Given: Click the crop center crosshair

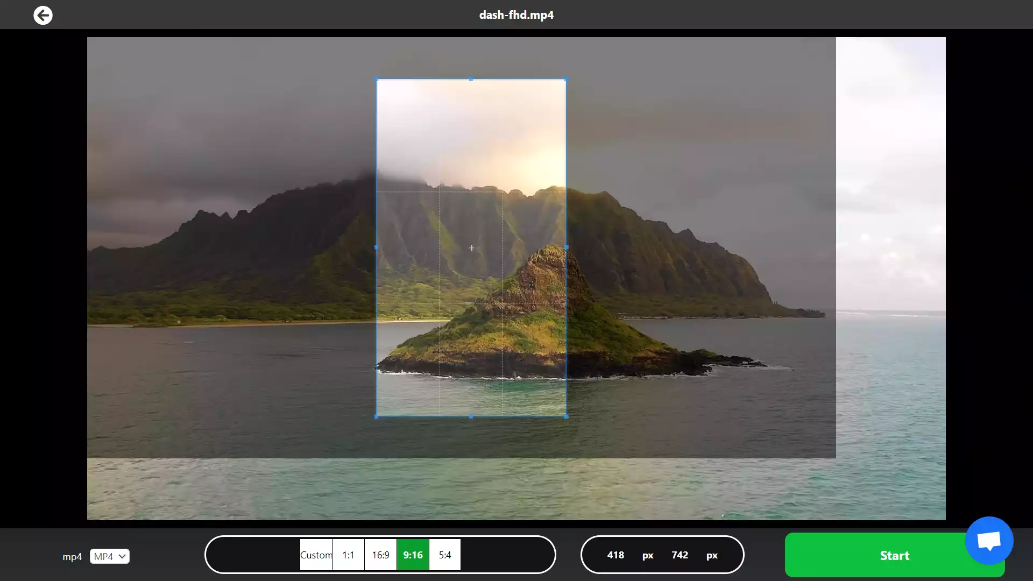Looking at the screenshot, I should point(471,247).
